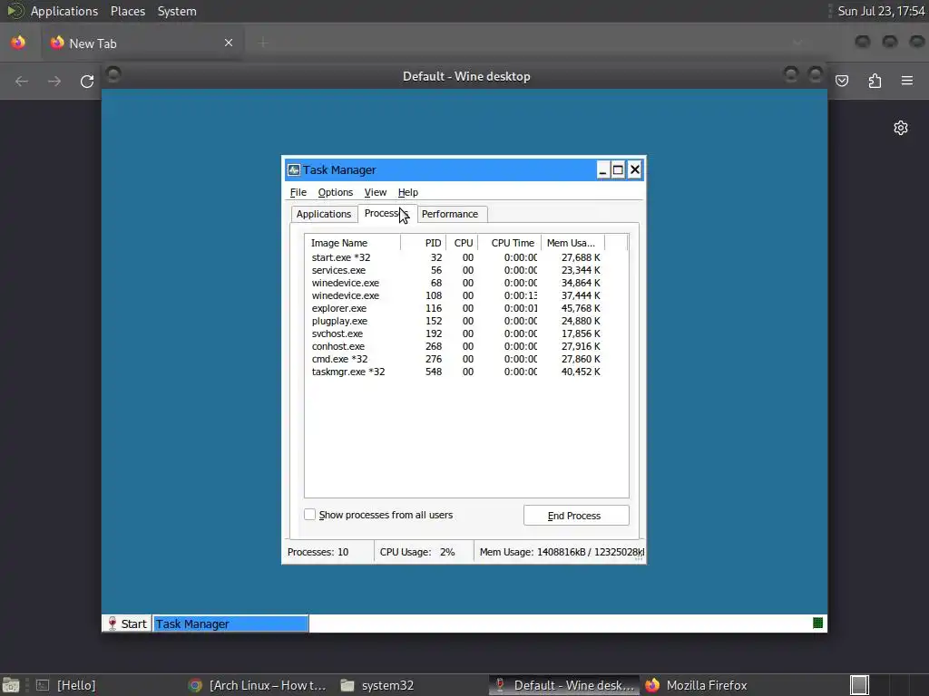Close the New Tab tab in Firefox
Screen dimensions: 929x696
[x=229, y=43]
